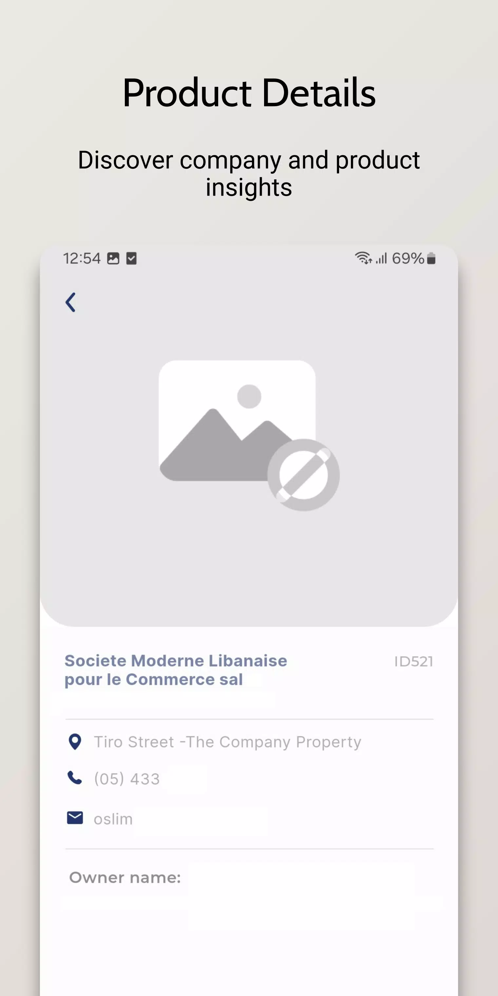Tap the picture notification icon in status bar
Image resolution: width=498 pixels, height=996 pixels.
113,258
